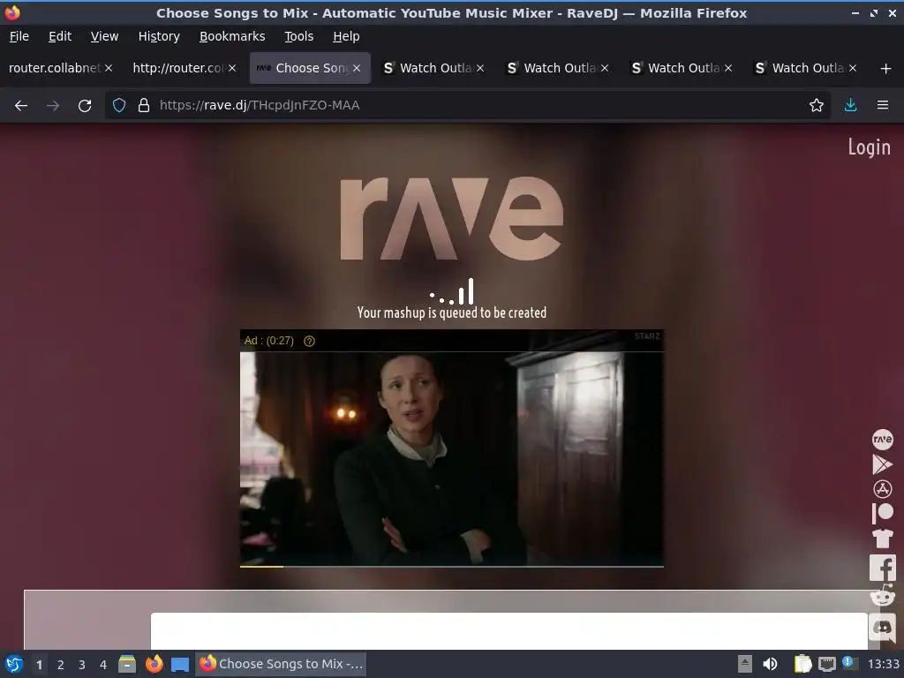Open the Bookmarks menu
This screenshot has height=678, width=904.
(232, 36)
